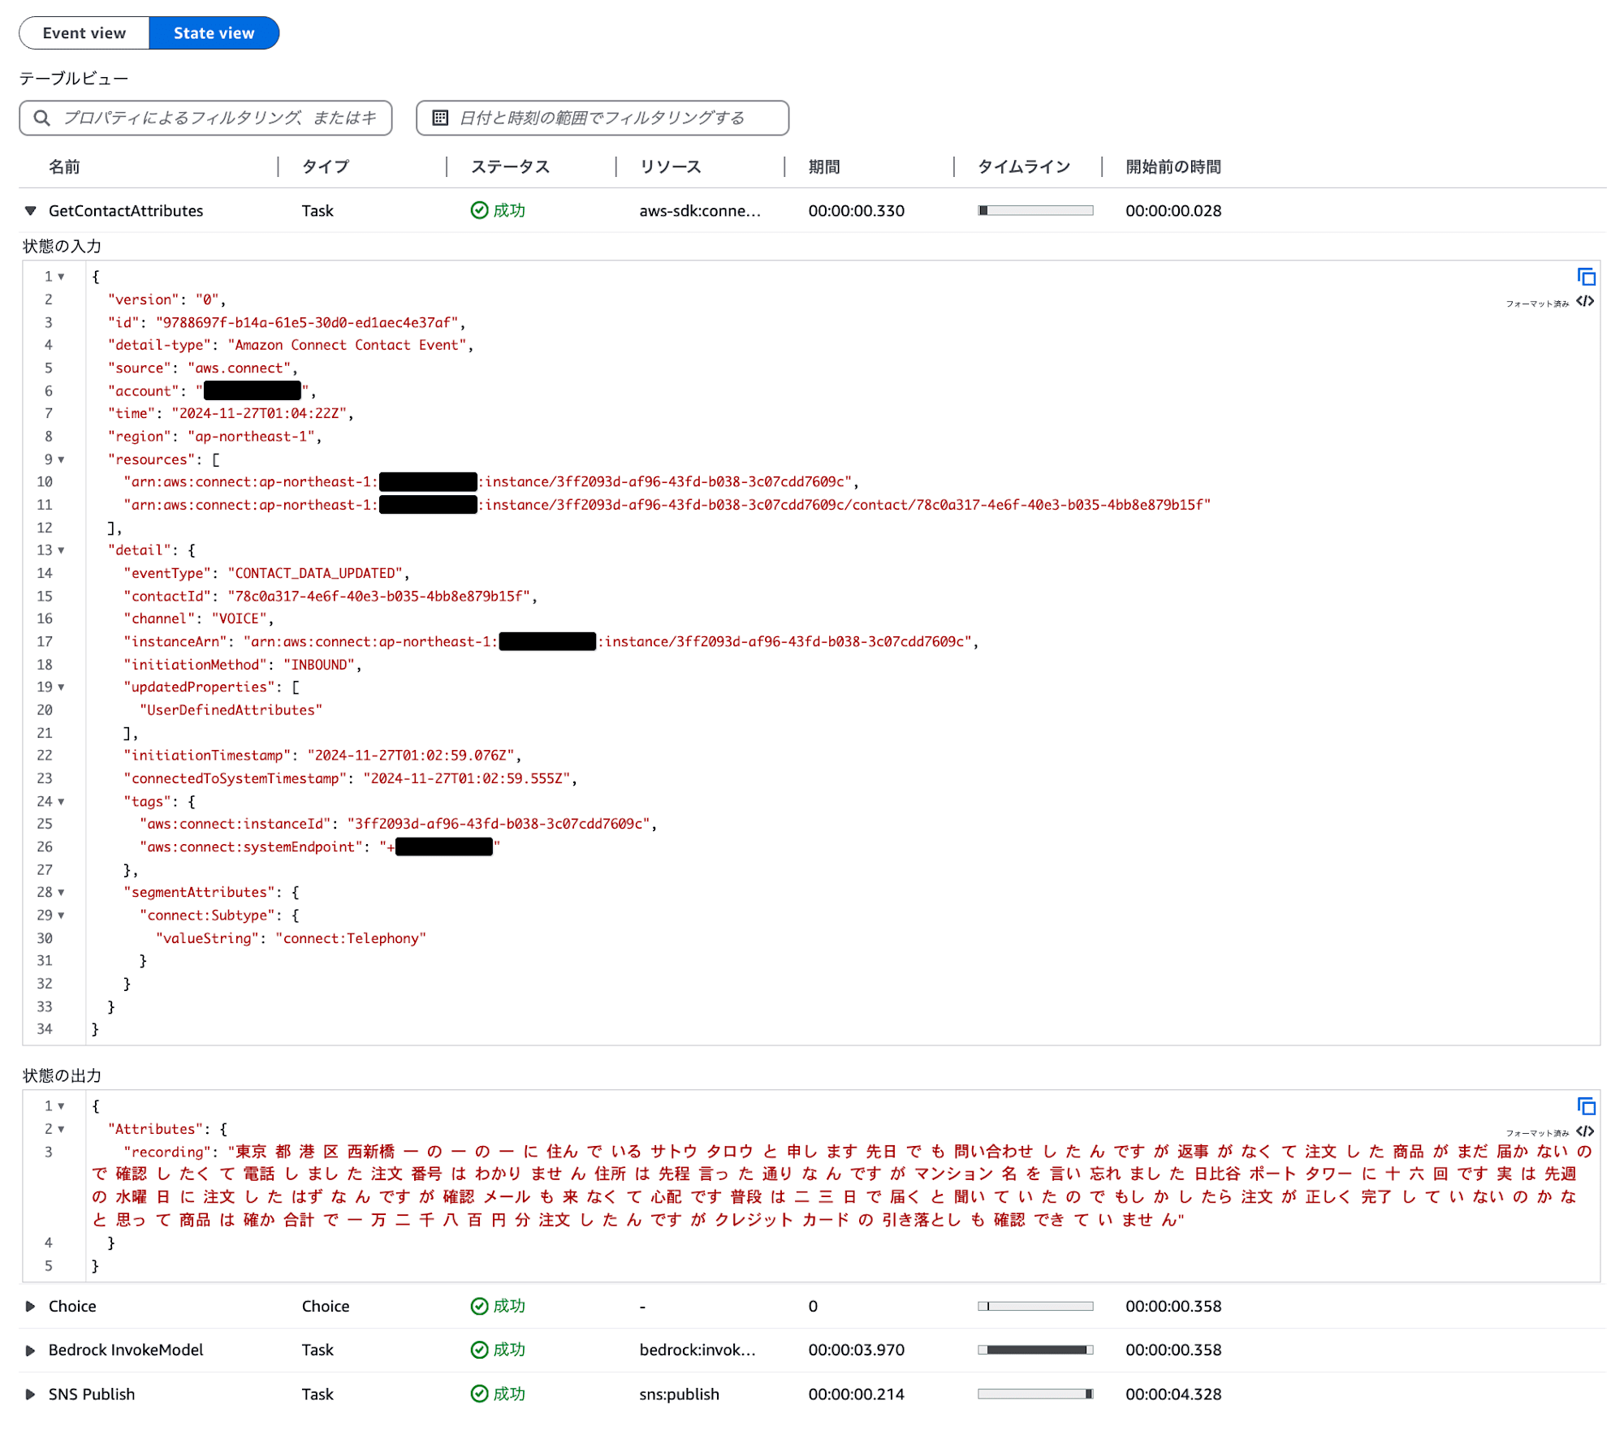Click the 状態の出力 section label
Image resolution: width=1624 pixels, height=1452 pixels.
(x=63, y=1076)
